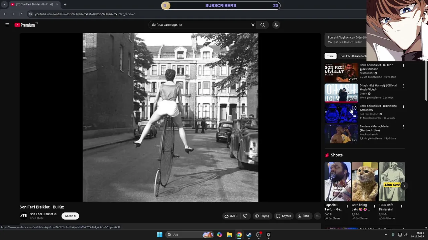The height and width of the screenshot is (240, 428).
Task: Open the recording app with red dot in taskbar
Action: [x=259, y=235]
